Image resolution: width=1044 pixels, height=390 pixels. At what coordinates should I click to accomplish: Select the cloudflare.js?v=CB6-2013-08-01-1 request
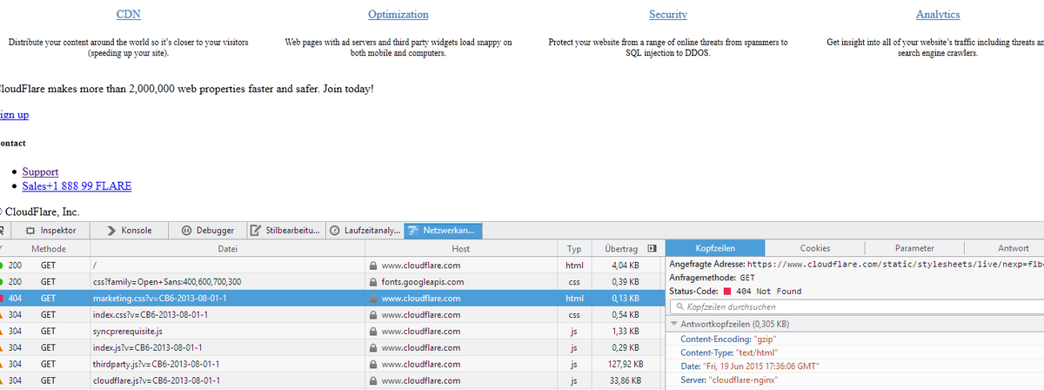pos(332,380)
